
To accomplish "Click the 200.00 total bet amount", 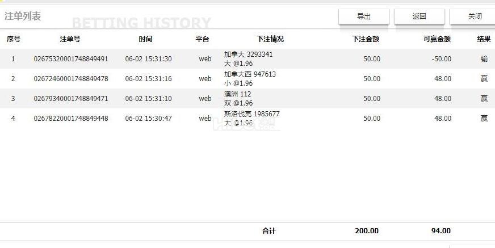I will pyautogui.click(x=367, y=231).
